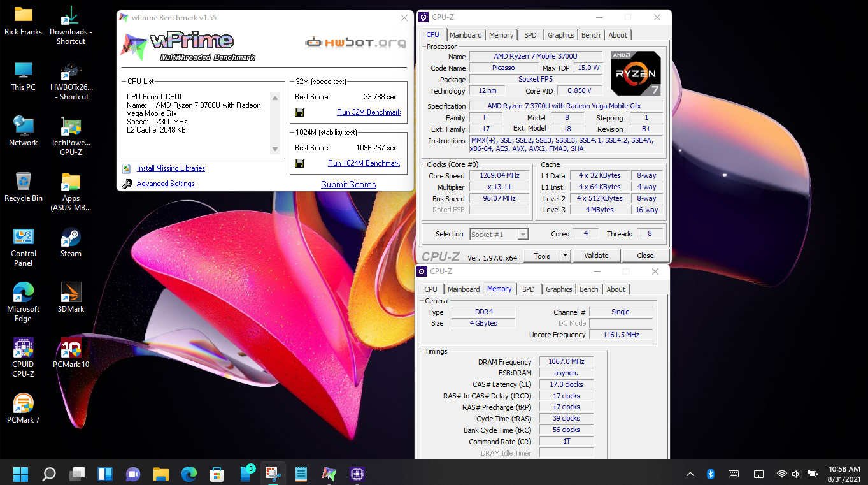Viewport: 868px width, 485px height.
Task: Open the Snipping Tool taskbar icon
Action: [273, 474]
